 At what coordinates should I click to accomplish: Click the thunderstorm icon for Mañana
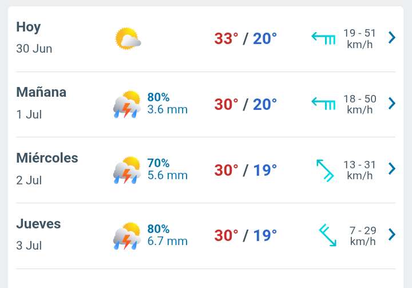pyautogui.click(x=127, y=104)
